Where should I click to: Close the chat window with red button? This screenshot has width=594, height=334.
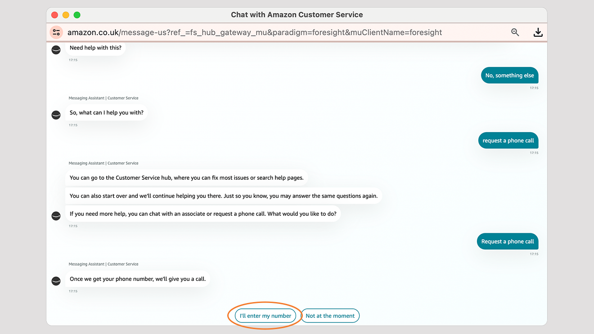click(55, 15)
